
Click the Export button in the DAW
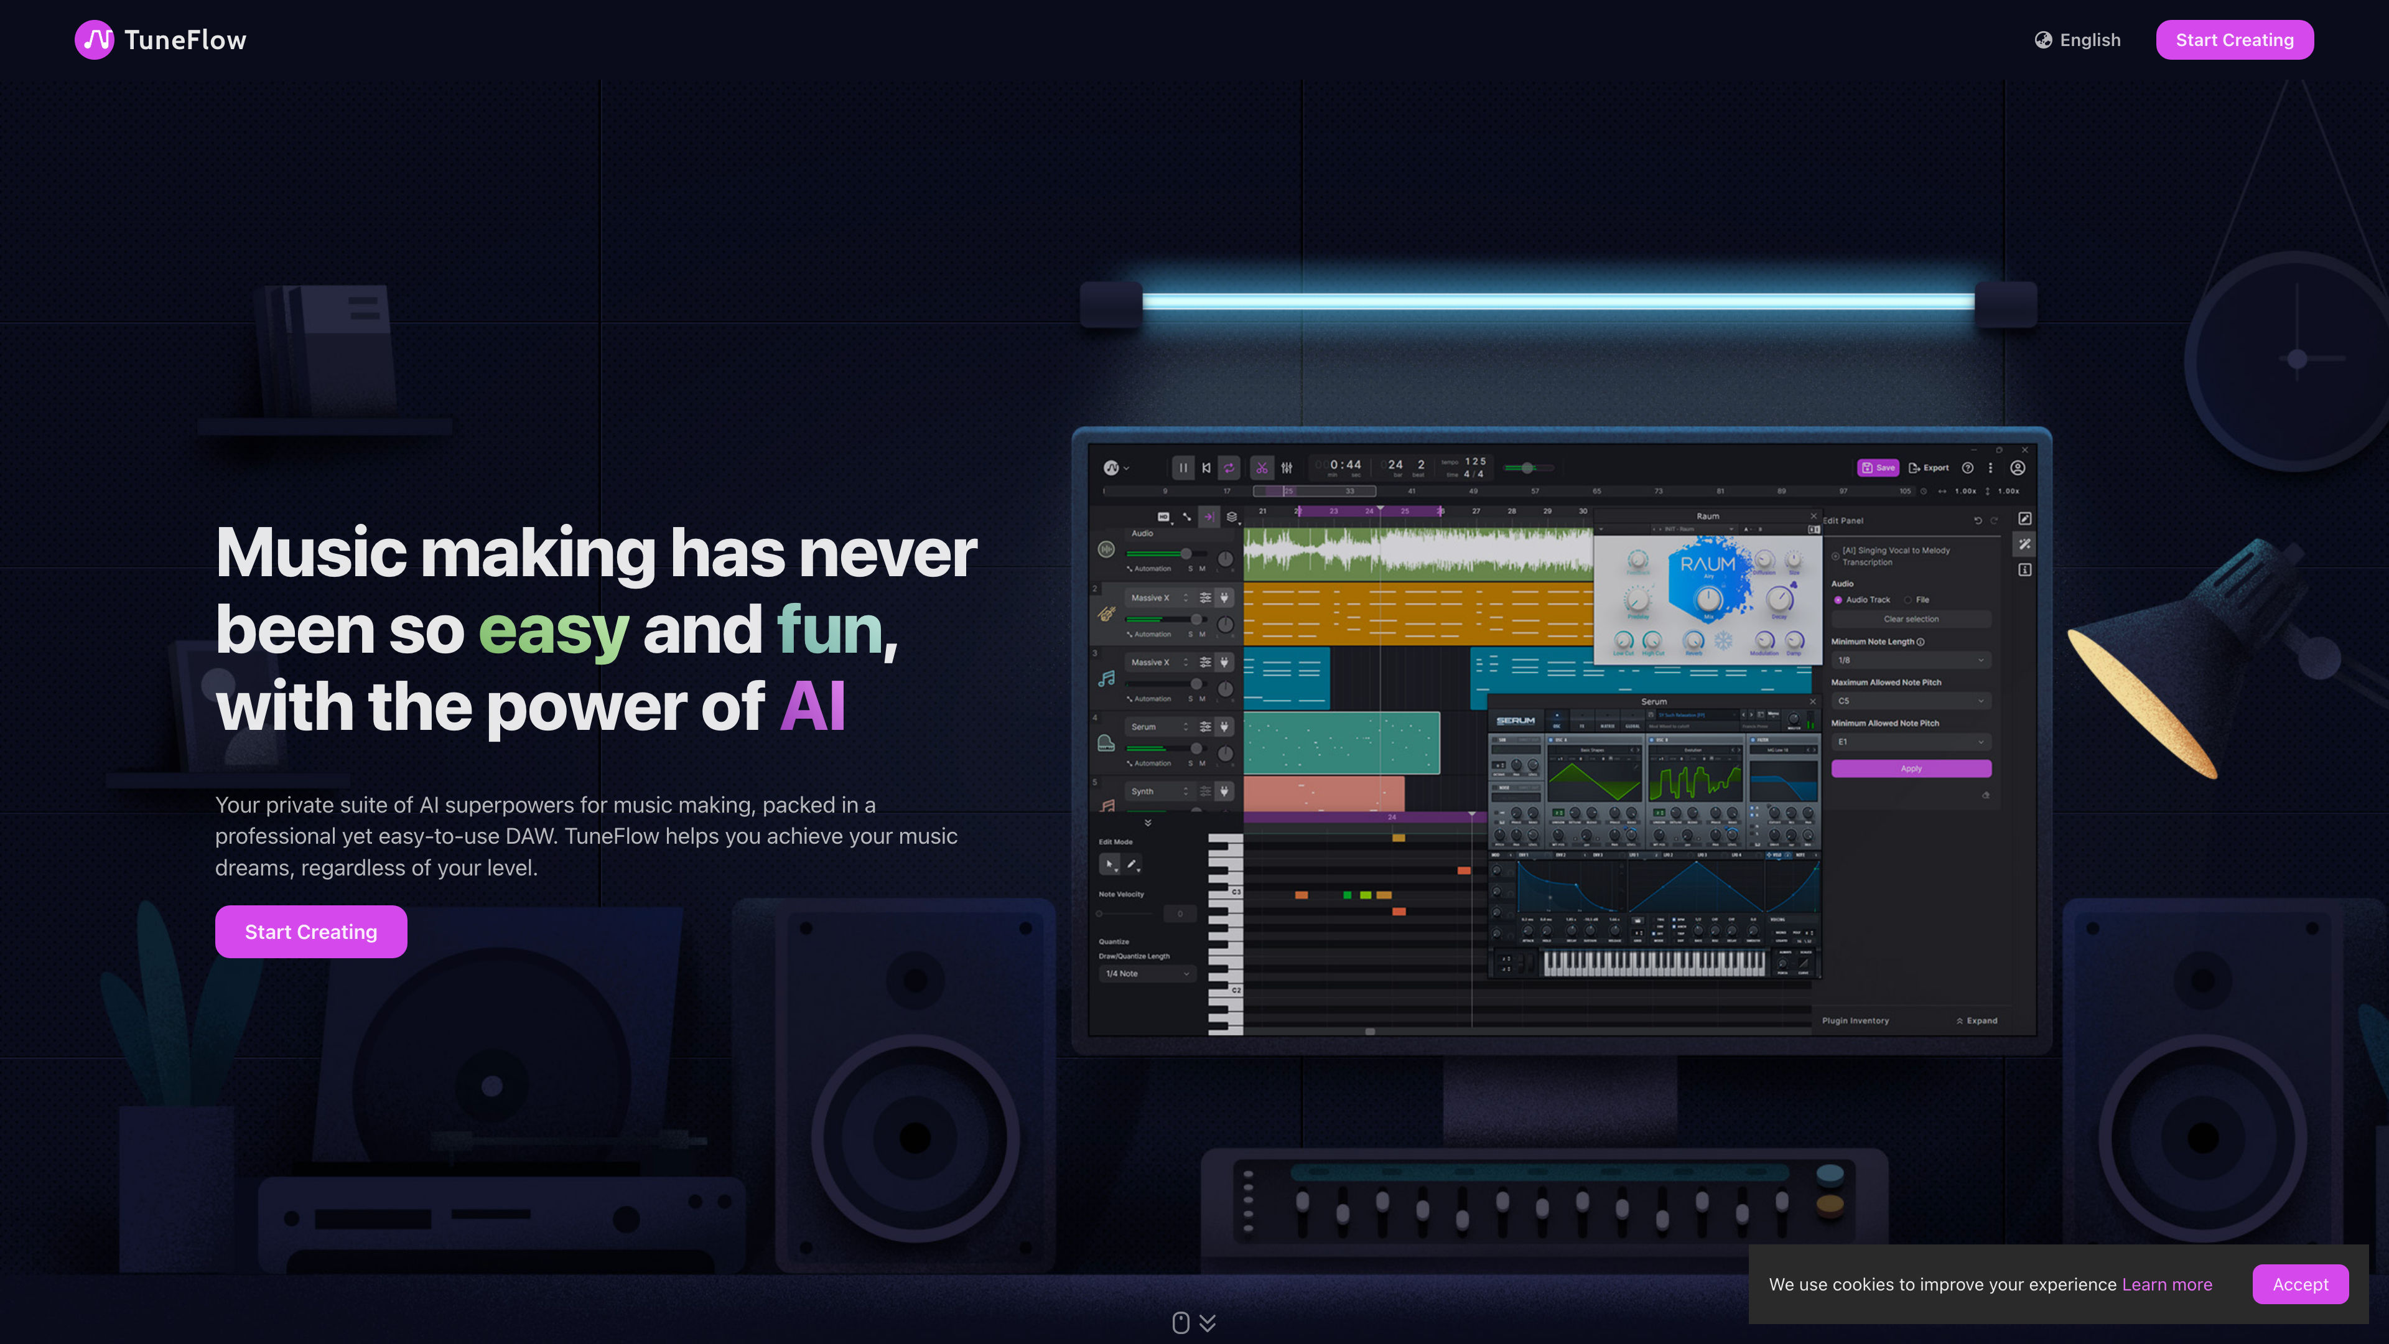point(1929,467)
